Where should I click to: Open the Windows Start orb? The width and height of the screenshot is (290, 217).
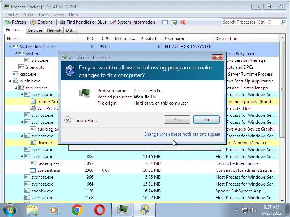click(10, 210)
